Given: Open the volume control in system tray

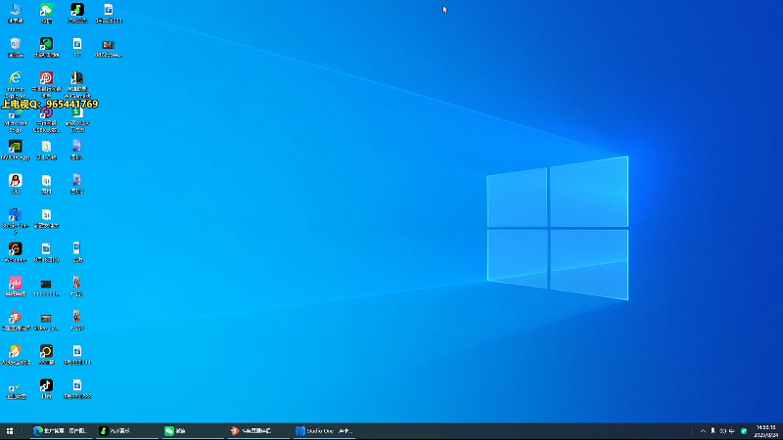Looking at the screenshot, I should (722, 431).
